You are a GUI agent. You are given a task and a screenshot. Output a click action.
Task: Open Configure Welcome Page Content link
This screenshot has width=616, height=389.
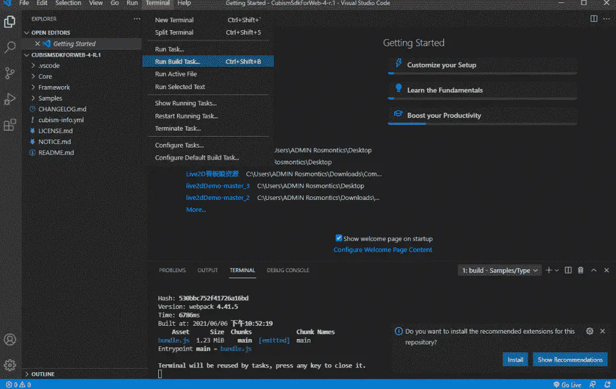click(x=383, y=249)
